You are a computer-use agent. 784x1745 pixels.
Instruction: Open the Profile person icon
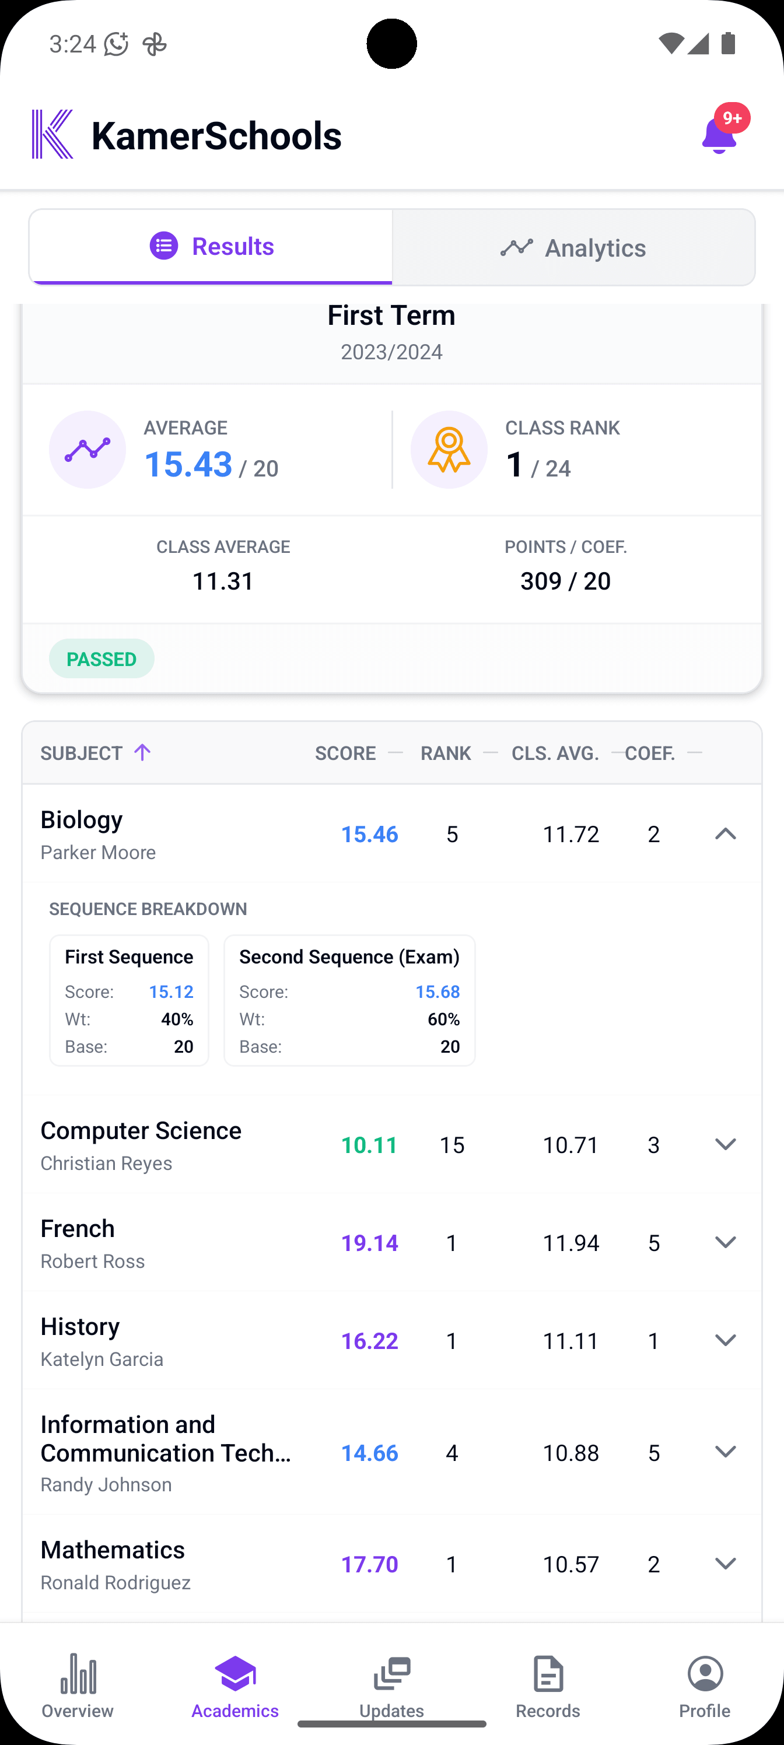tap(705, 1673)
